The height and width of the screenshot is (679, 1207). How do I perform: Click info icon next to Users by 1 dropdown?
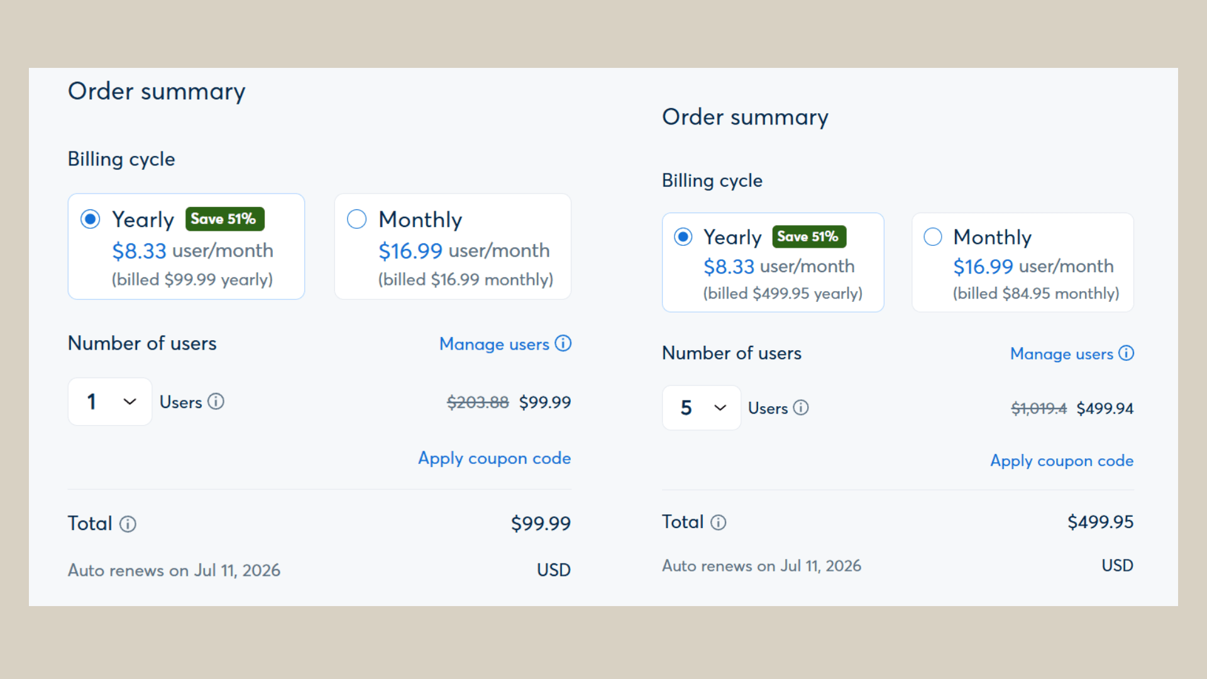point(216,401)
